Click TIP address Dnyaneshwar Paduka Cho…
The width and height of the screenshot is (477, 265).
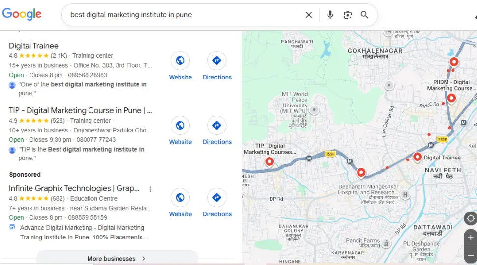click(113, 130)
